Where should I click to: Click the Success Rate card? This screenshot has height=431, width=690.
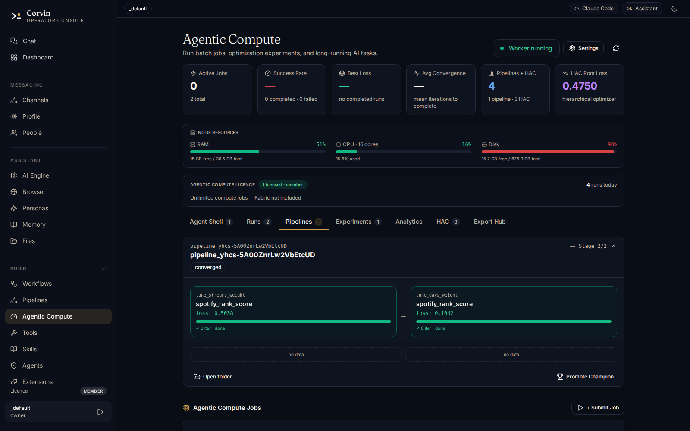[292, 90]
